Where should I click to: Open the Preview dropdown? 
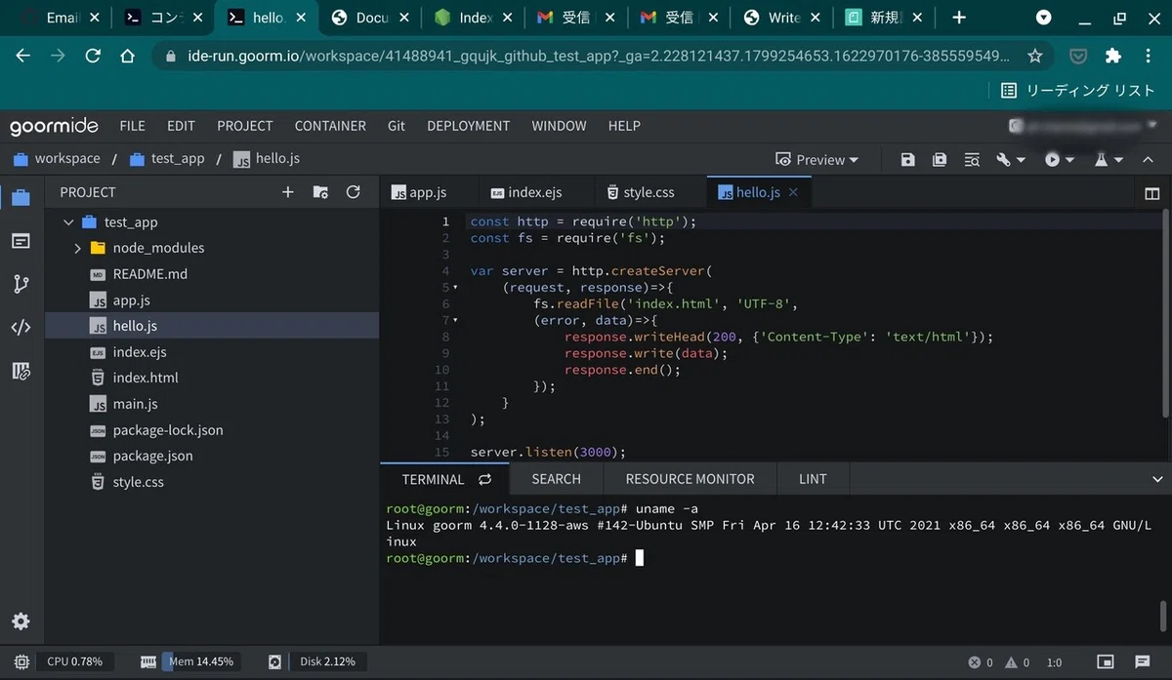coord(817,160)
